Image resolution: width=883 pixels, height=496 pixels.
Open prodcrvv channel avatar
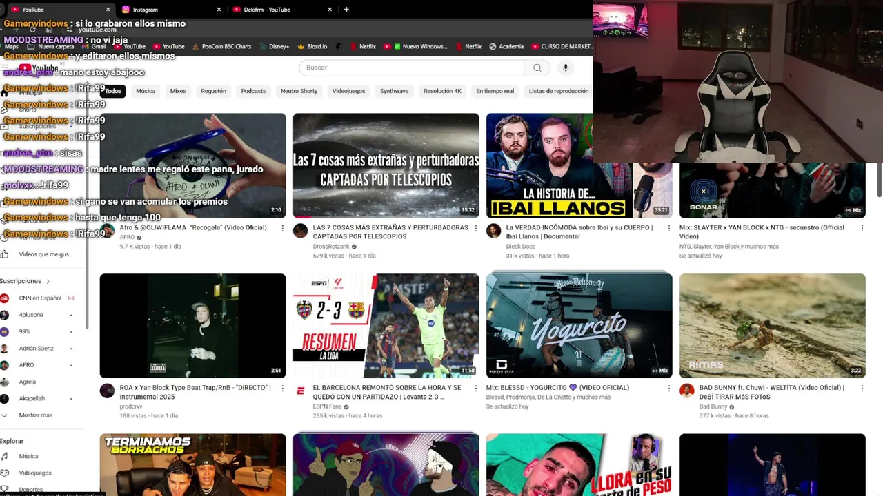click(x=107, y=391)
